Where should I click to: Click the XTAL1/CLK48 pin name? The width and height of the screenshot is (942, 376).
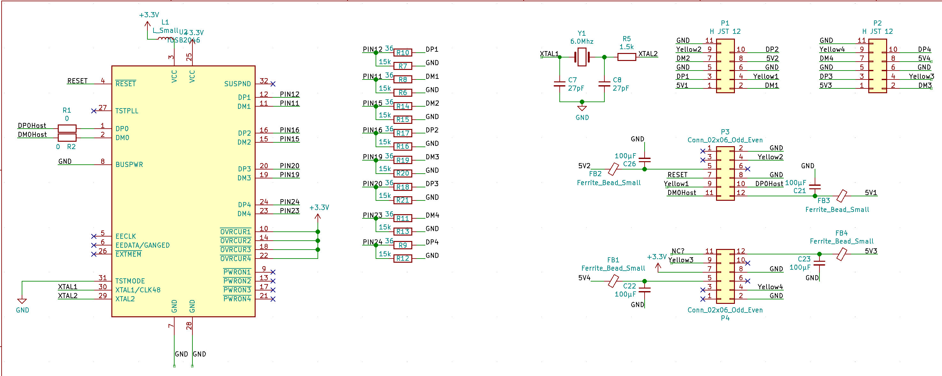pyautogui.click(x=138, y=290)
